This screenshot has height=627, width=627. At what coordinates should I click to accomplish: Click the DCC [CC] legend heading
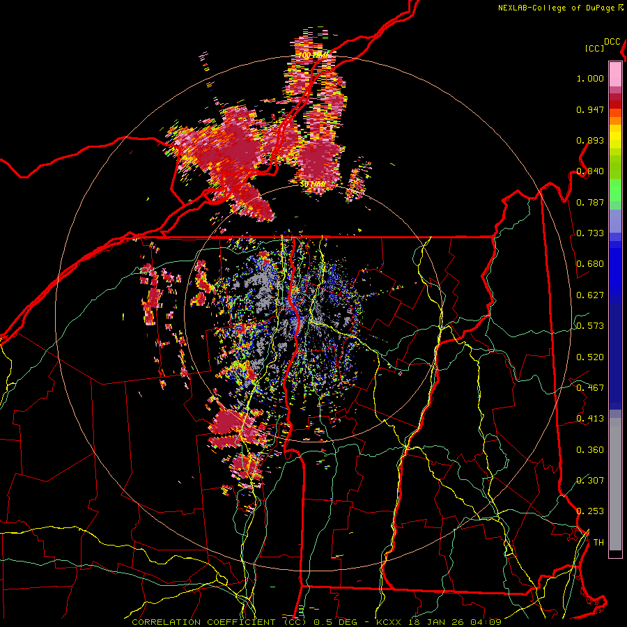pyautogui.click(x=602, y=45)
